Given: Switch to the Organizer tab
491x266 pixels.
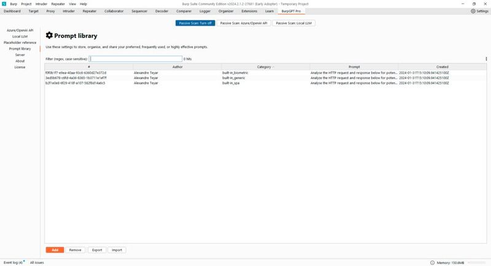Looking at the screenshot, I should tap(226, 11).
